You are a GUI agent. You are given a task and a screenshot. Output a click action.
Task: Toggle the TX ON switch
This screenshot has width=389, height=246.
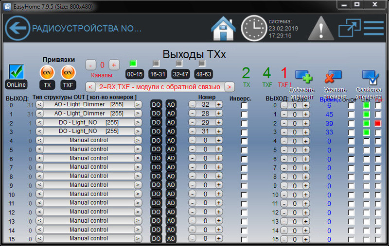click(x=47, y=72)
